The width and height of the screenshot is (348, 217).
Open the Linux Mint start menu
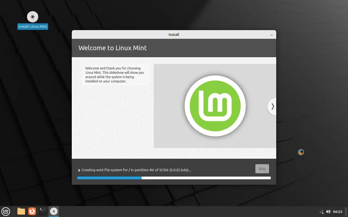pos(6,211)
